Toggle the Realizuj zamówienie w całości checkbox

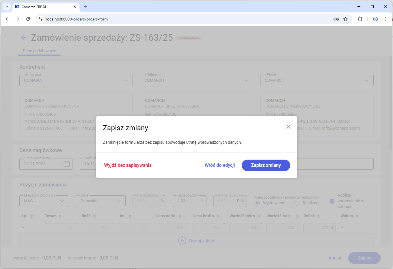(x=332, y=201)
